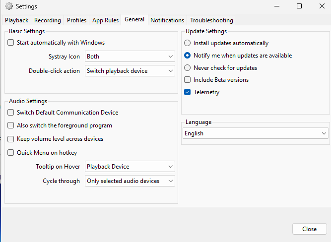
Task: Go to the Profiles tab
Action: pos(76,20)
